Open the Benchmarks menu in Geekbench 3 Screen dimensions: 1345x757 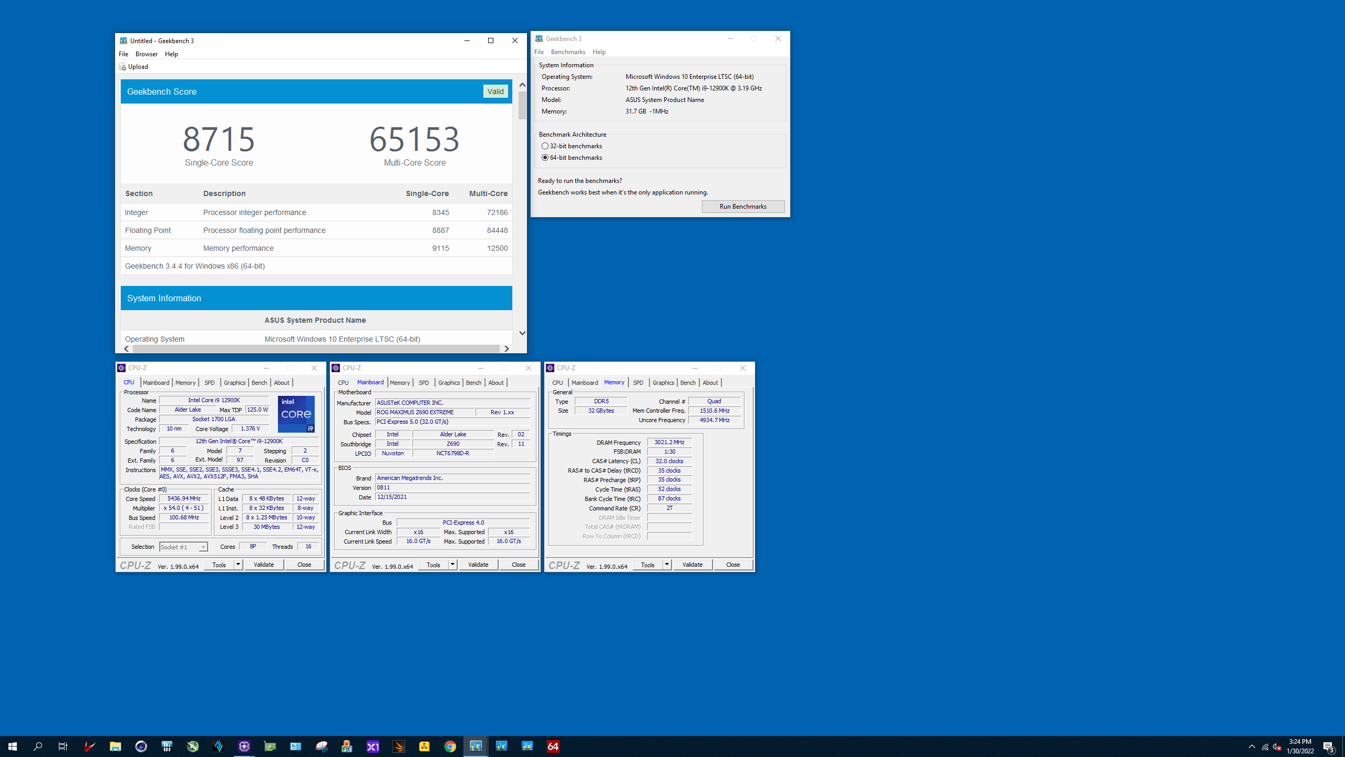point(568,52)
